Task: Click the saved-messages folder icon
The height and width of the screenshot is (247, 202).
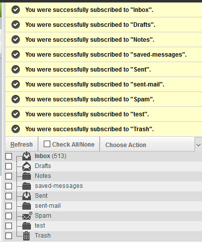Action: click(x=26, y=186)
